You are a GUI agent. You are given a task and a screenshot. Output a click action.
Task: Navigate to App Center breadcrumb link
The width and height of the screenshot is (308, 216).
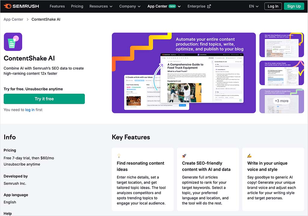pos(13,19)
